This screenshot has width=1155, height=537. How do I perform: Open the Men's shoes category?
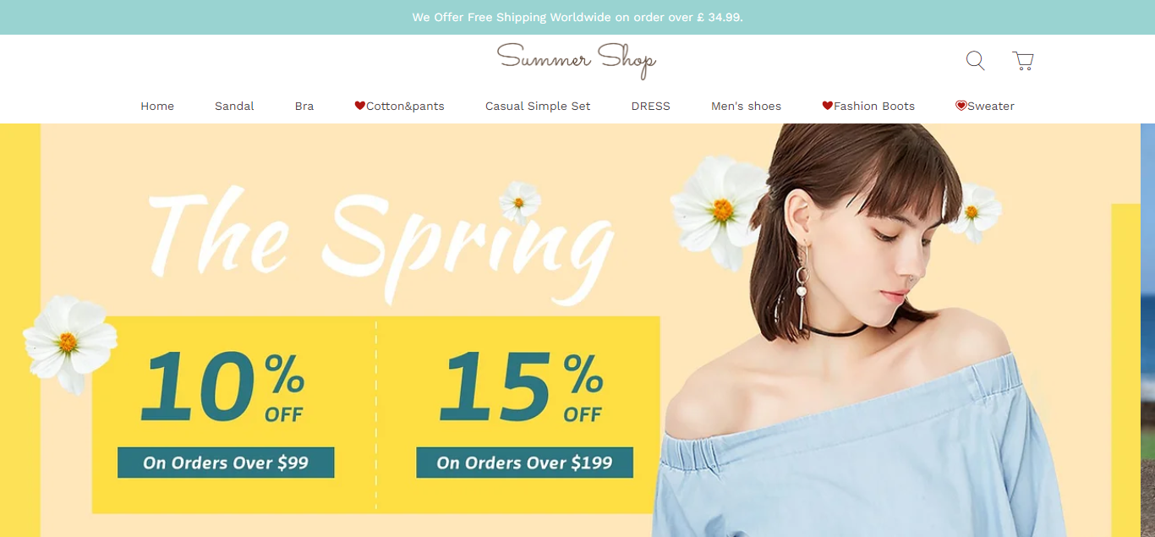[746, 106]
